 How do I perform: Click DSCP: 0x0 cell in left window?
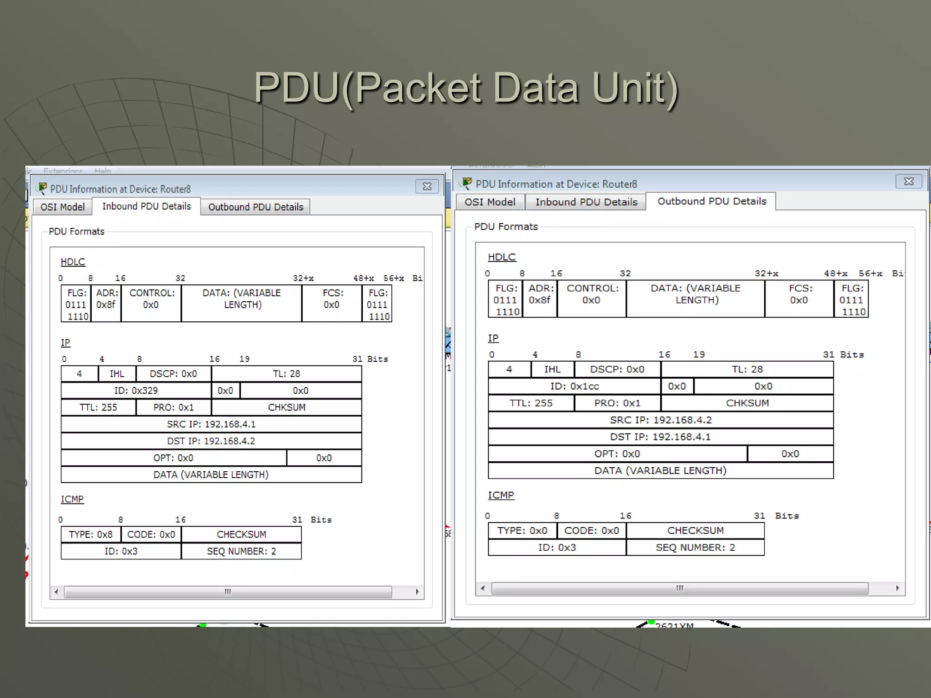click(173, 374)
